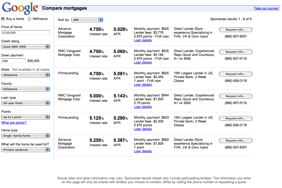
Task: Open the Loan type dropdown
Action: click(25, 103)
